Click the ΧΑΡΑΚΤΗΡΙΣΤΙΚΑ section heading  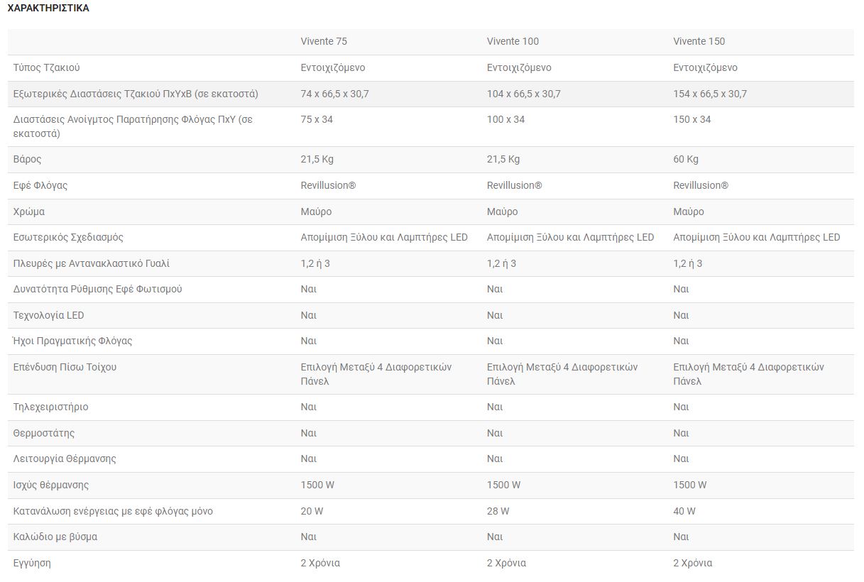point(48,9)
